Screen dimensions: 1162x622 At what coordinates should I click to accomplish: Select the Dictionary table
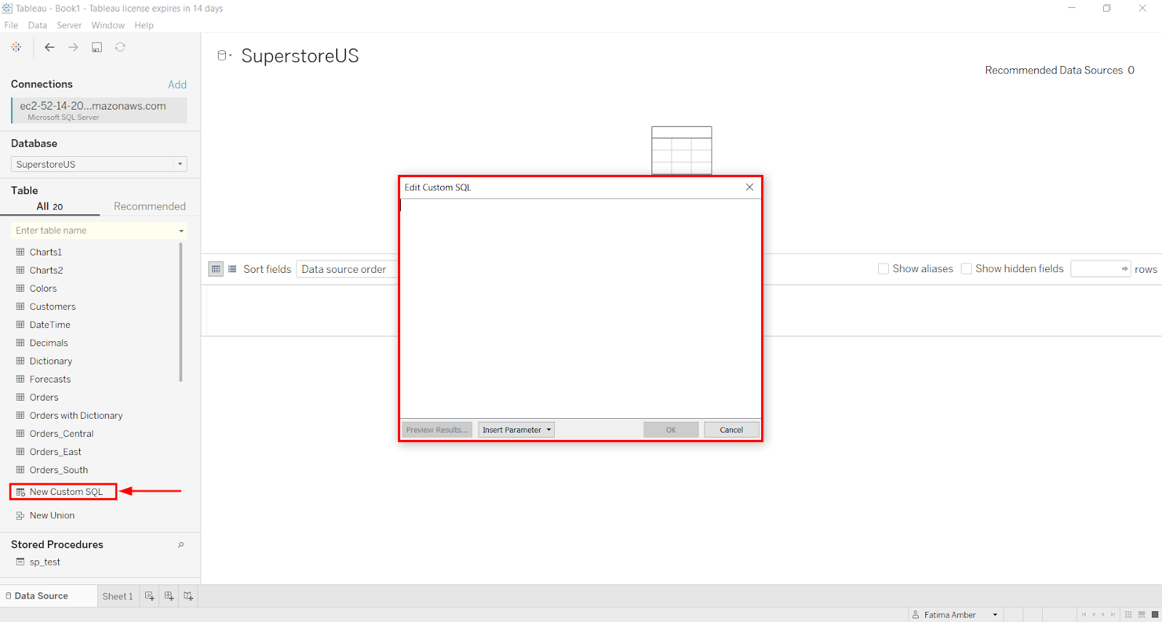(51, 361)
